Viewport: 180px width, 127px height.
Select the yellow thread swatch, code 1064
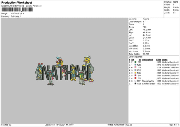point(136,73)
